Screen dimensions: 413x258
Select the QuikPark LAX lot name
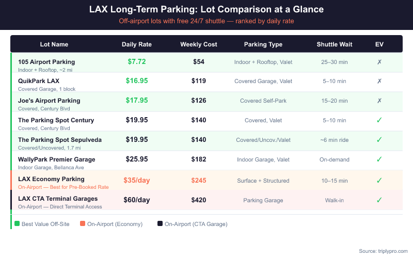click(x=39, y=81)
